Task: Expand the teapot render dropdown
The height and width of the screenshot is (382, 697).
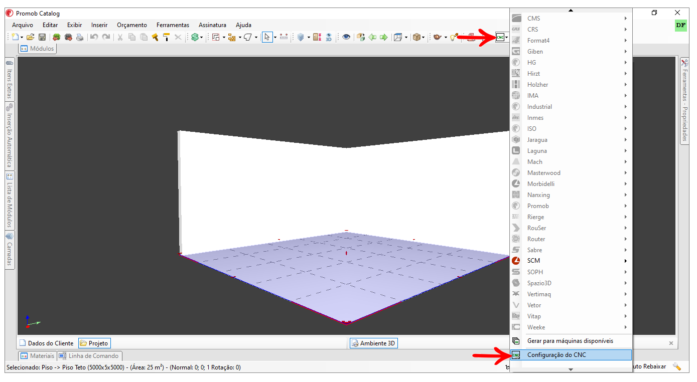Action: coord(446,38)
